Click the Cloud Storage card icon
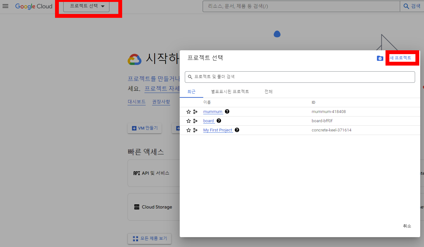Viewport: 424px width, 247px height. tap(137, 207)
